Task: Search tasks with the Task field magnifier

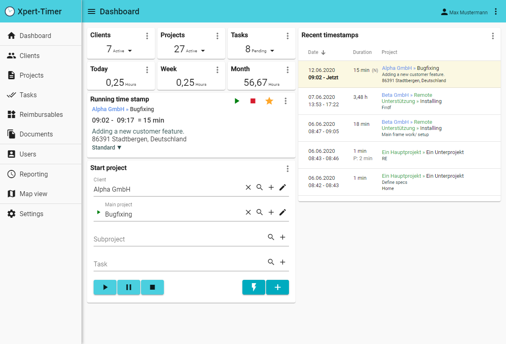Action: pyautogui.click(x=271, y=262)
